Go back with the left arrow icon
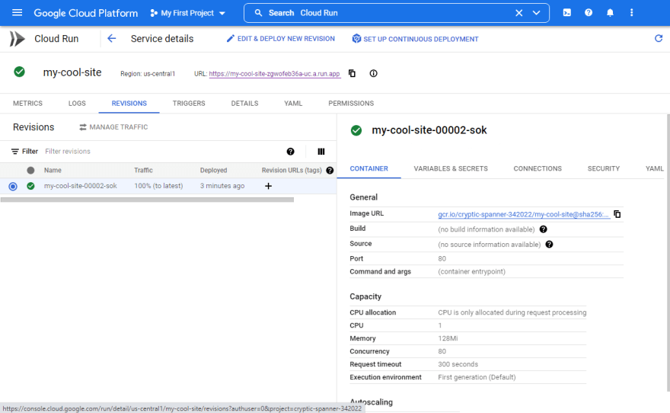 click(x=111, y=38)
